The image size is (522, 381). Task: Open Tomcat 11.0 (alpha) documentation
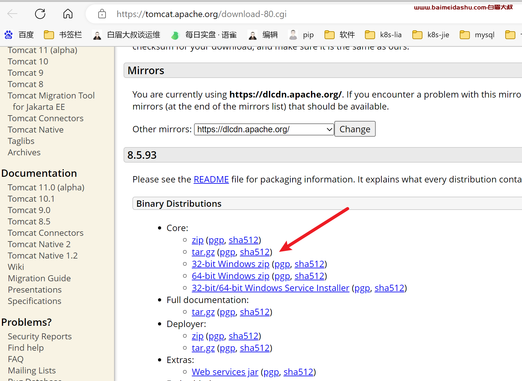click(x=46, y=188)
